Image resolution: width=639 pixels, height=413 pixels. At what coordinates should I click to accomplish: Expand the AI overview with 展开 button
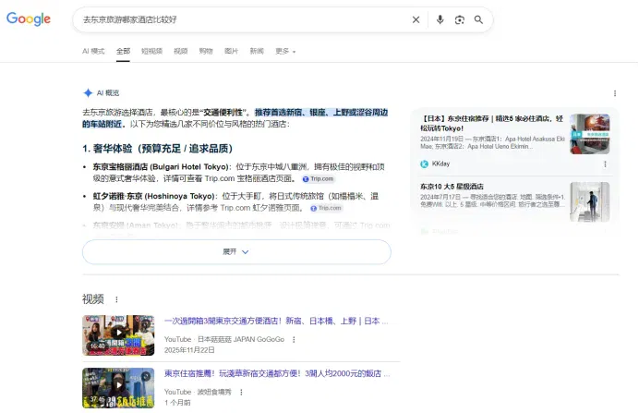point(236,252)
